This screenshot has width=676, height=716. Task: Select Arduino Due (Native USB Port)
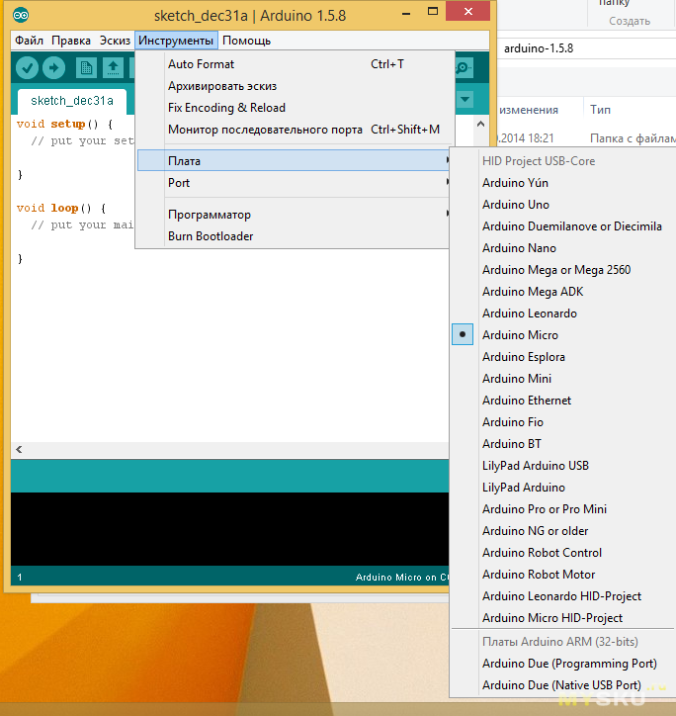[562, 685]
